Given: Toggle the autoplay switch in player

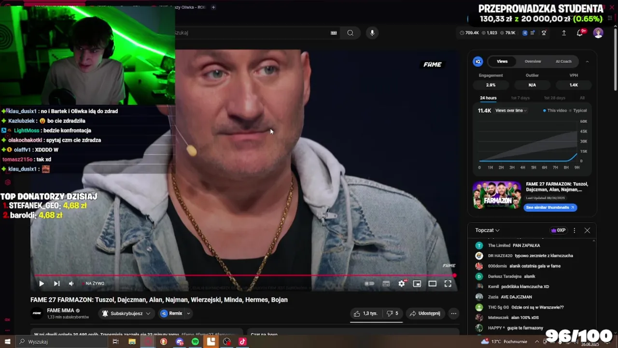Looking at the screenshot, I should (369, 284).
